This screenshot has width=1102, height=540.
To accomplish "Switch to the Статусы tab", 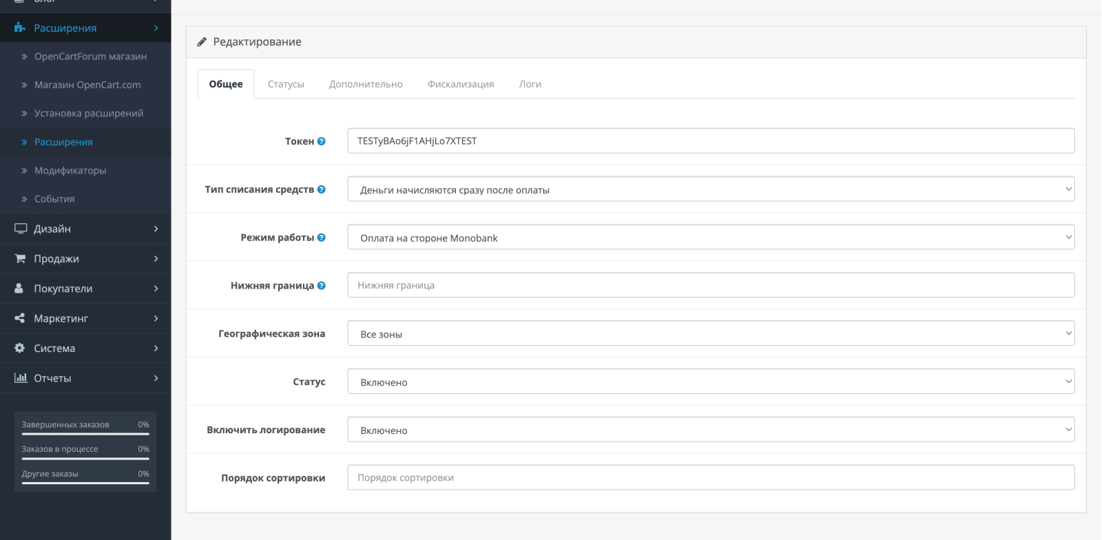I will click(x=286, y=84).
